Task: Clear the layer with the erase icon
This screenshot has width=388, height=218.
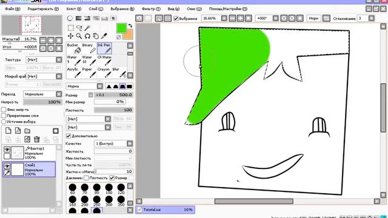Action: pyautogui.click(x=27, y=139)
